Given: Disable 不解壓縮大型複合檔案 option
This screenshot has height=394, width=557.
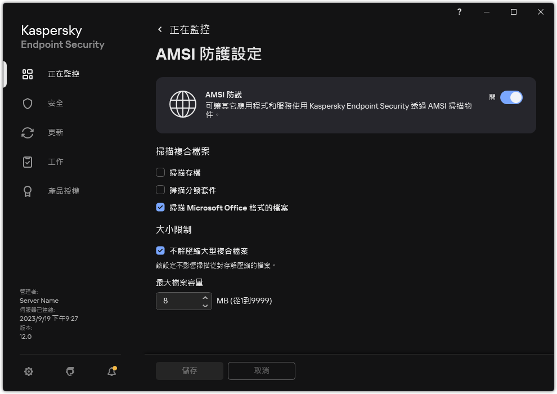Looking at the screenshot, I should click(x=160, y=250).
